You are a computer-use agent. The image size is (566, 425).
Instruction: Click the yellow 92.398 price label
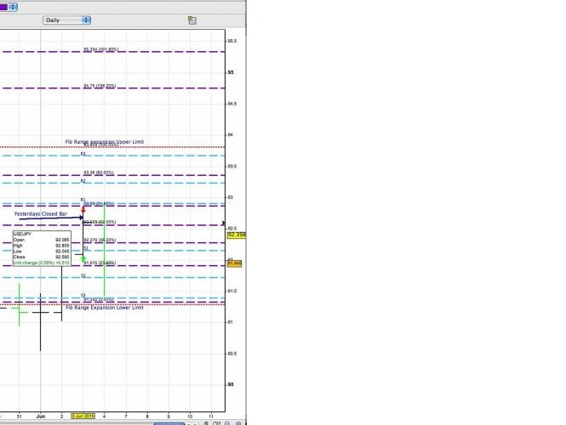click(236, 235)
